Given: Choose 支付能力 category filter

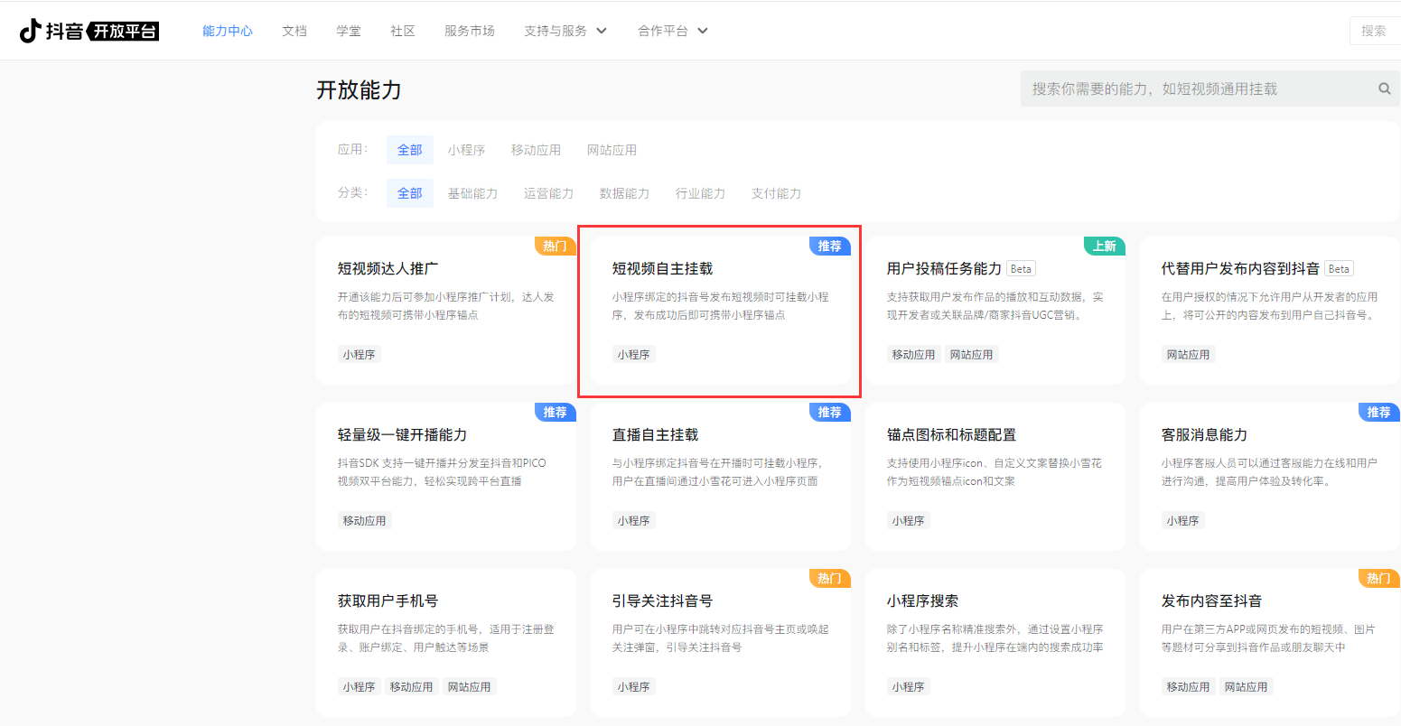Looking at the screenshot, I should (776, 193).
